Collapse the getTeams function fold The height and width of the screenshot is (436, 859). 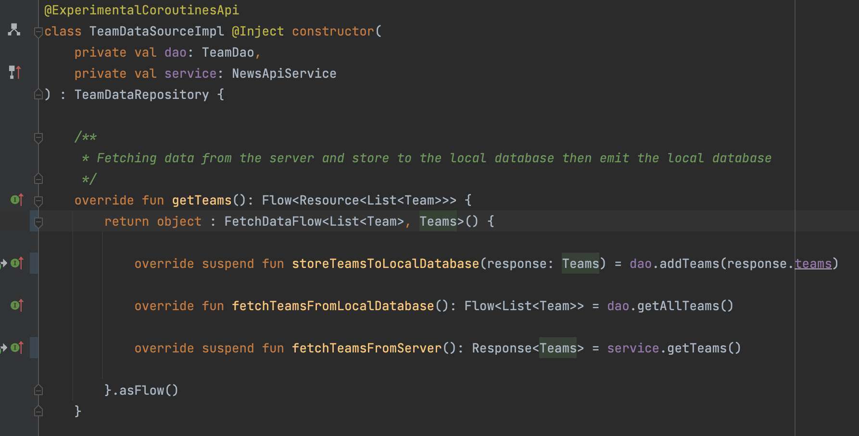(38, 201)
